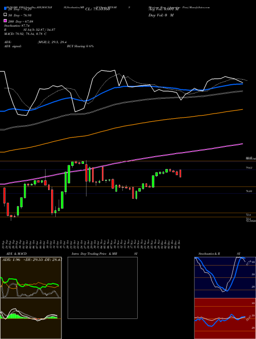Click the 'ADX: 1.96 +DY: 29.55 -DY: 28.41' readout

32,259
